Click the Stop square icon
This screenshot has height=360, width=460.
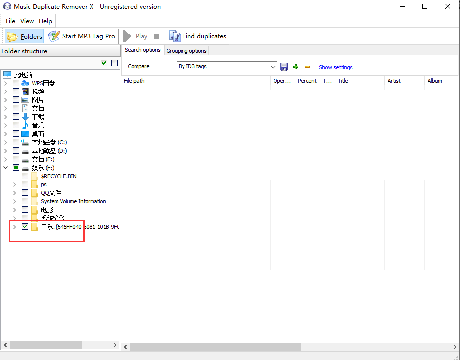pos(157,36)
